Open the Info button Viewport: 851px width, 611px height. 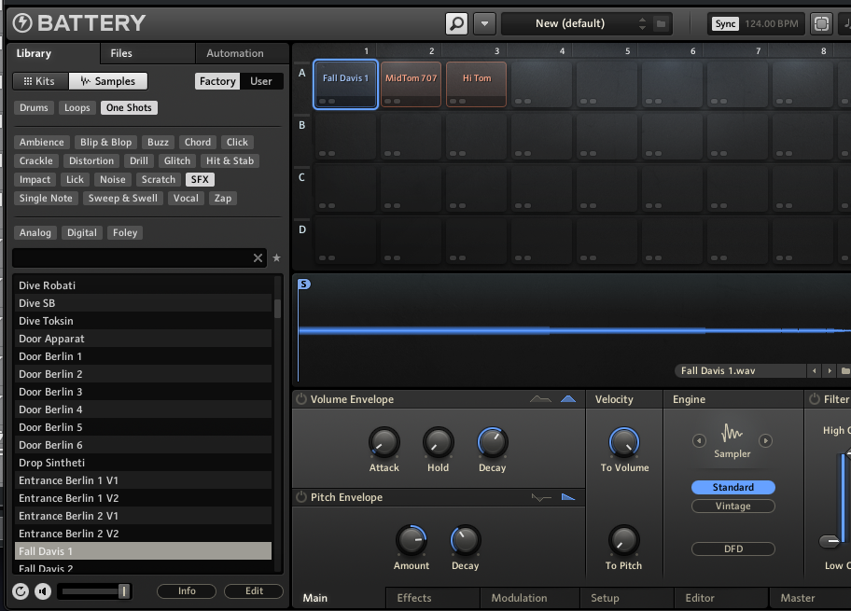[x=187, y=590]
